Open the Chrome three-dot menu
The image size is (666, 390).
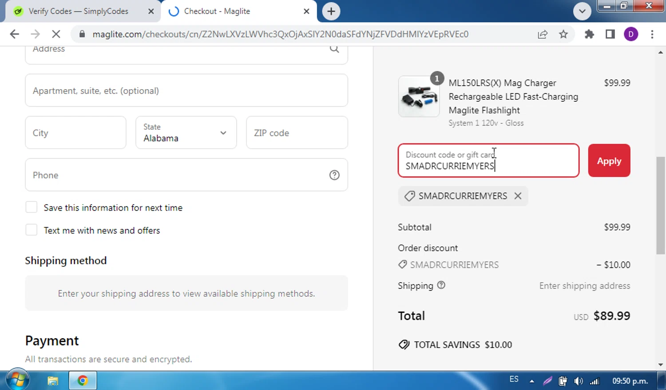(652, 34)
